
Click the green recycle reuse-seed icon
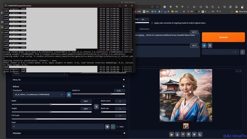pyautogui.click(x=113, y=127)
